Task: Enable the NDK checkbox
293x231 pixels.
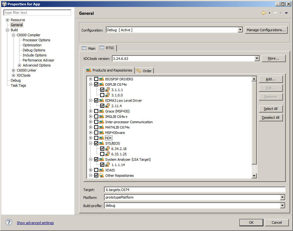Action: tap(96, 138)
